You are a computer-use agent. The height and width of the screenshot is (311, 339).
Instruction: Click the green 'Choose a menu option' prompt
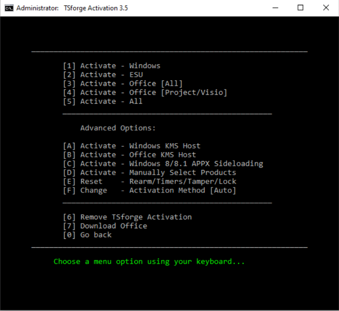(x=149, y=262)
